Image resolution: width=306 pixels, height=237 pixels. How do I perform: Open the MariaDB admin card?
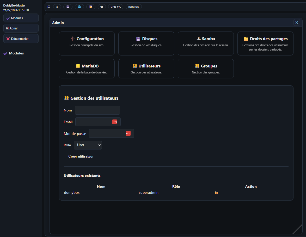tap(87, 69)
